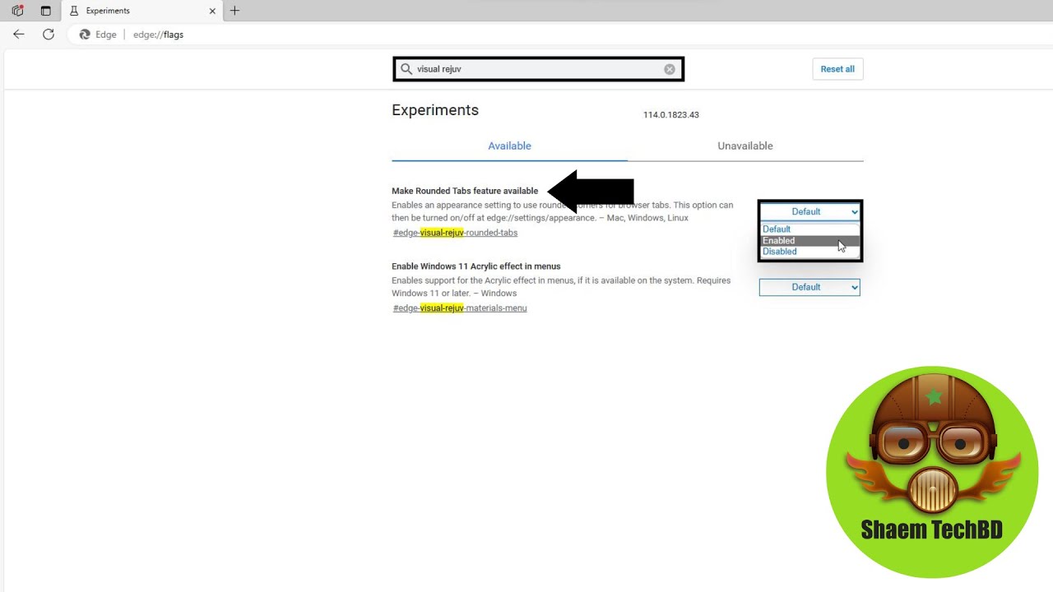Close the Experiments tab

coord(213,11)
